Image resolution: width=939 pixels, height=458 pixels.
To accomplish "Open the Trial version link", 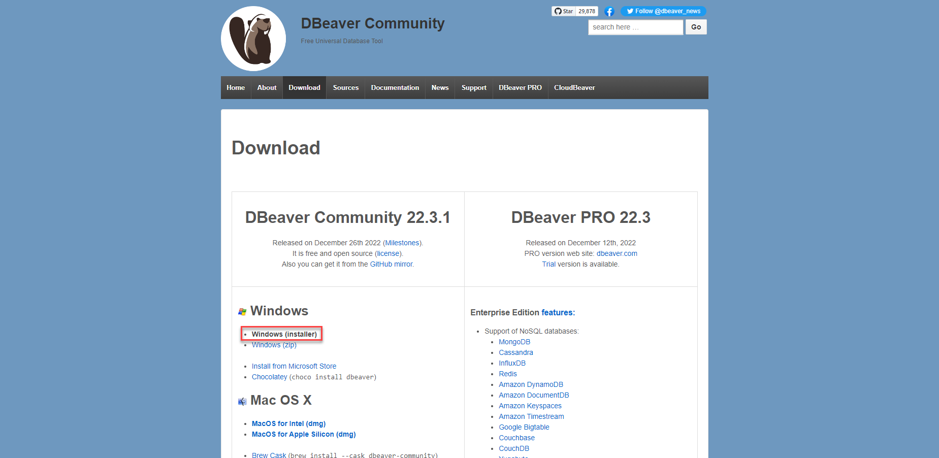I will pos(548,264).
